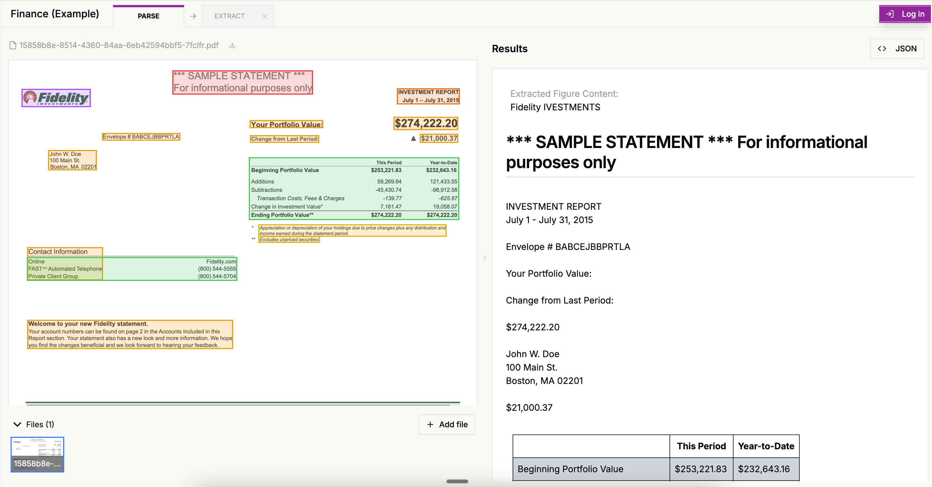This screenshot has width=932, height=487.
Task: Select the SAMPLE STATEMENT title region
Action: click(242, 82)
